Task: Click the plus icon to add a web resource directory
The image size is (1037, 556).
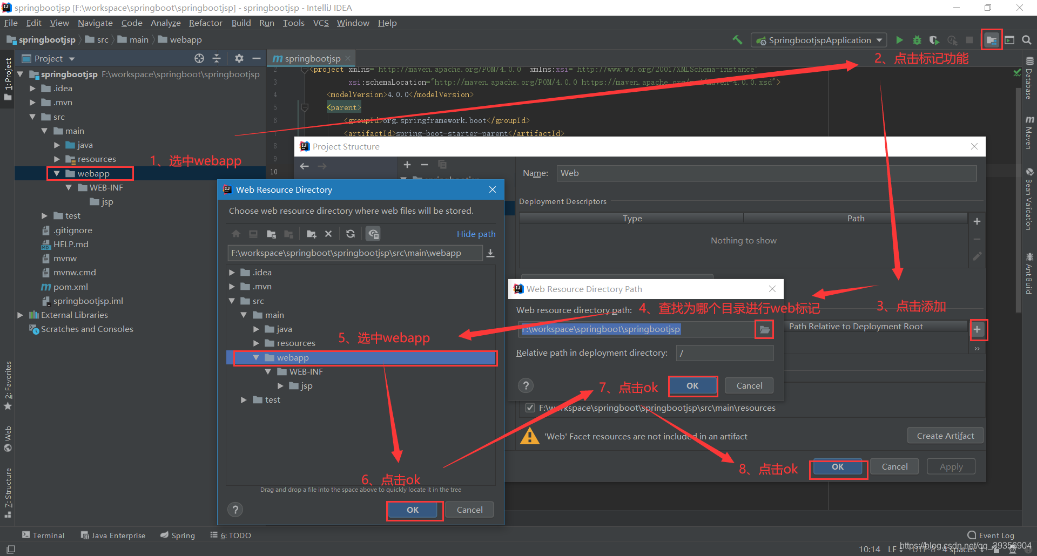Action: 977,329
